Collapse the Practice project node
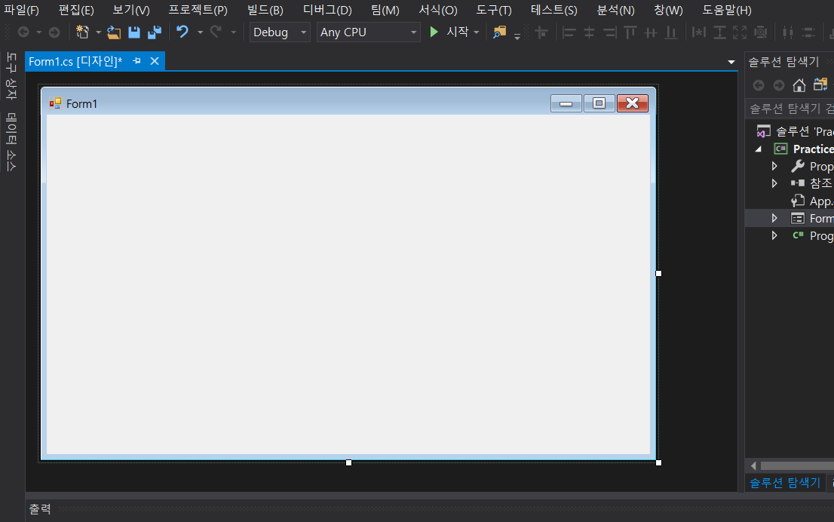 (759, 149)
